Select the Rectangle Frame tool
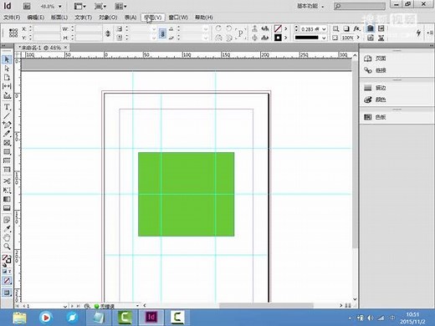The image size is (435, 326). coord(7,143)
